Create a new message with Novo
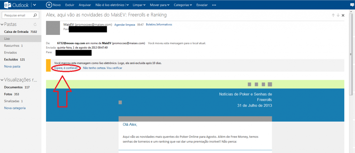The image size is (355, 153). (x=53, y=5)
